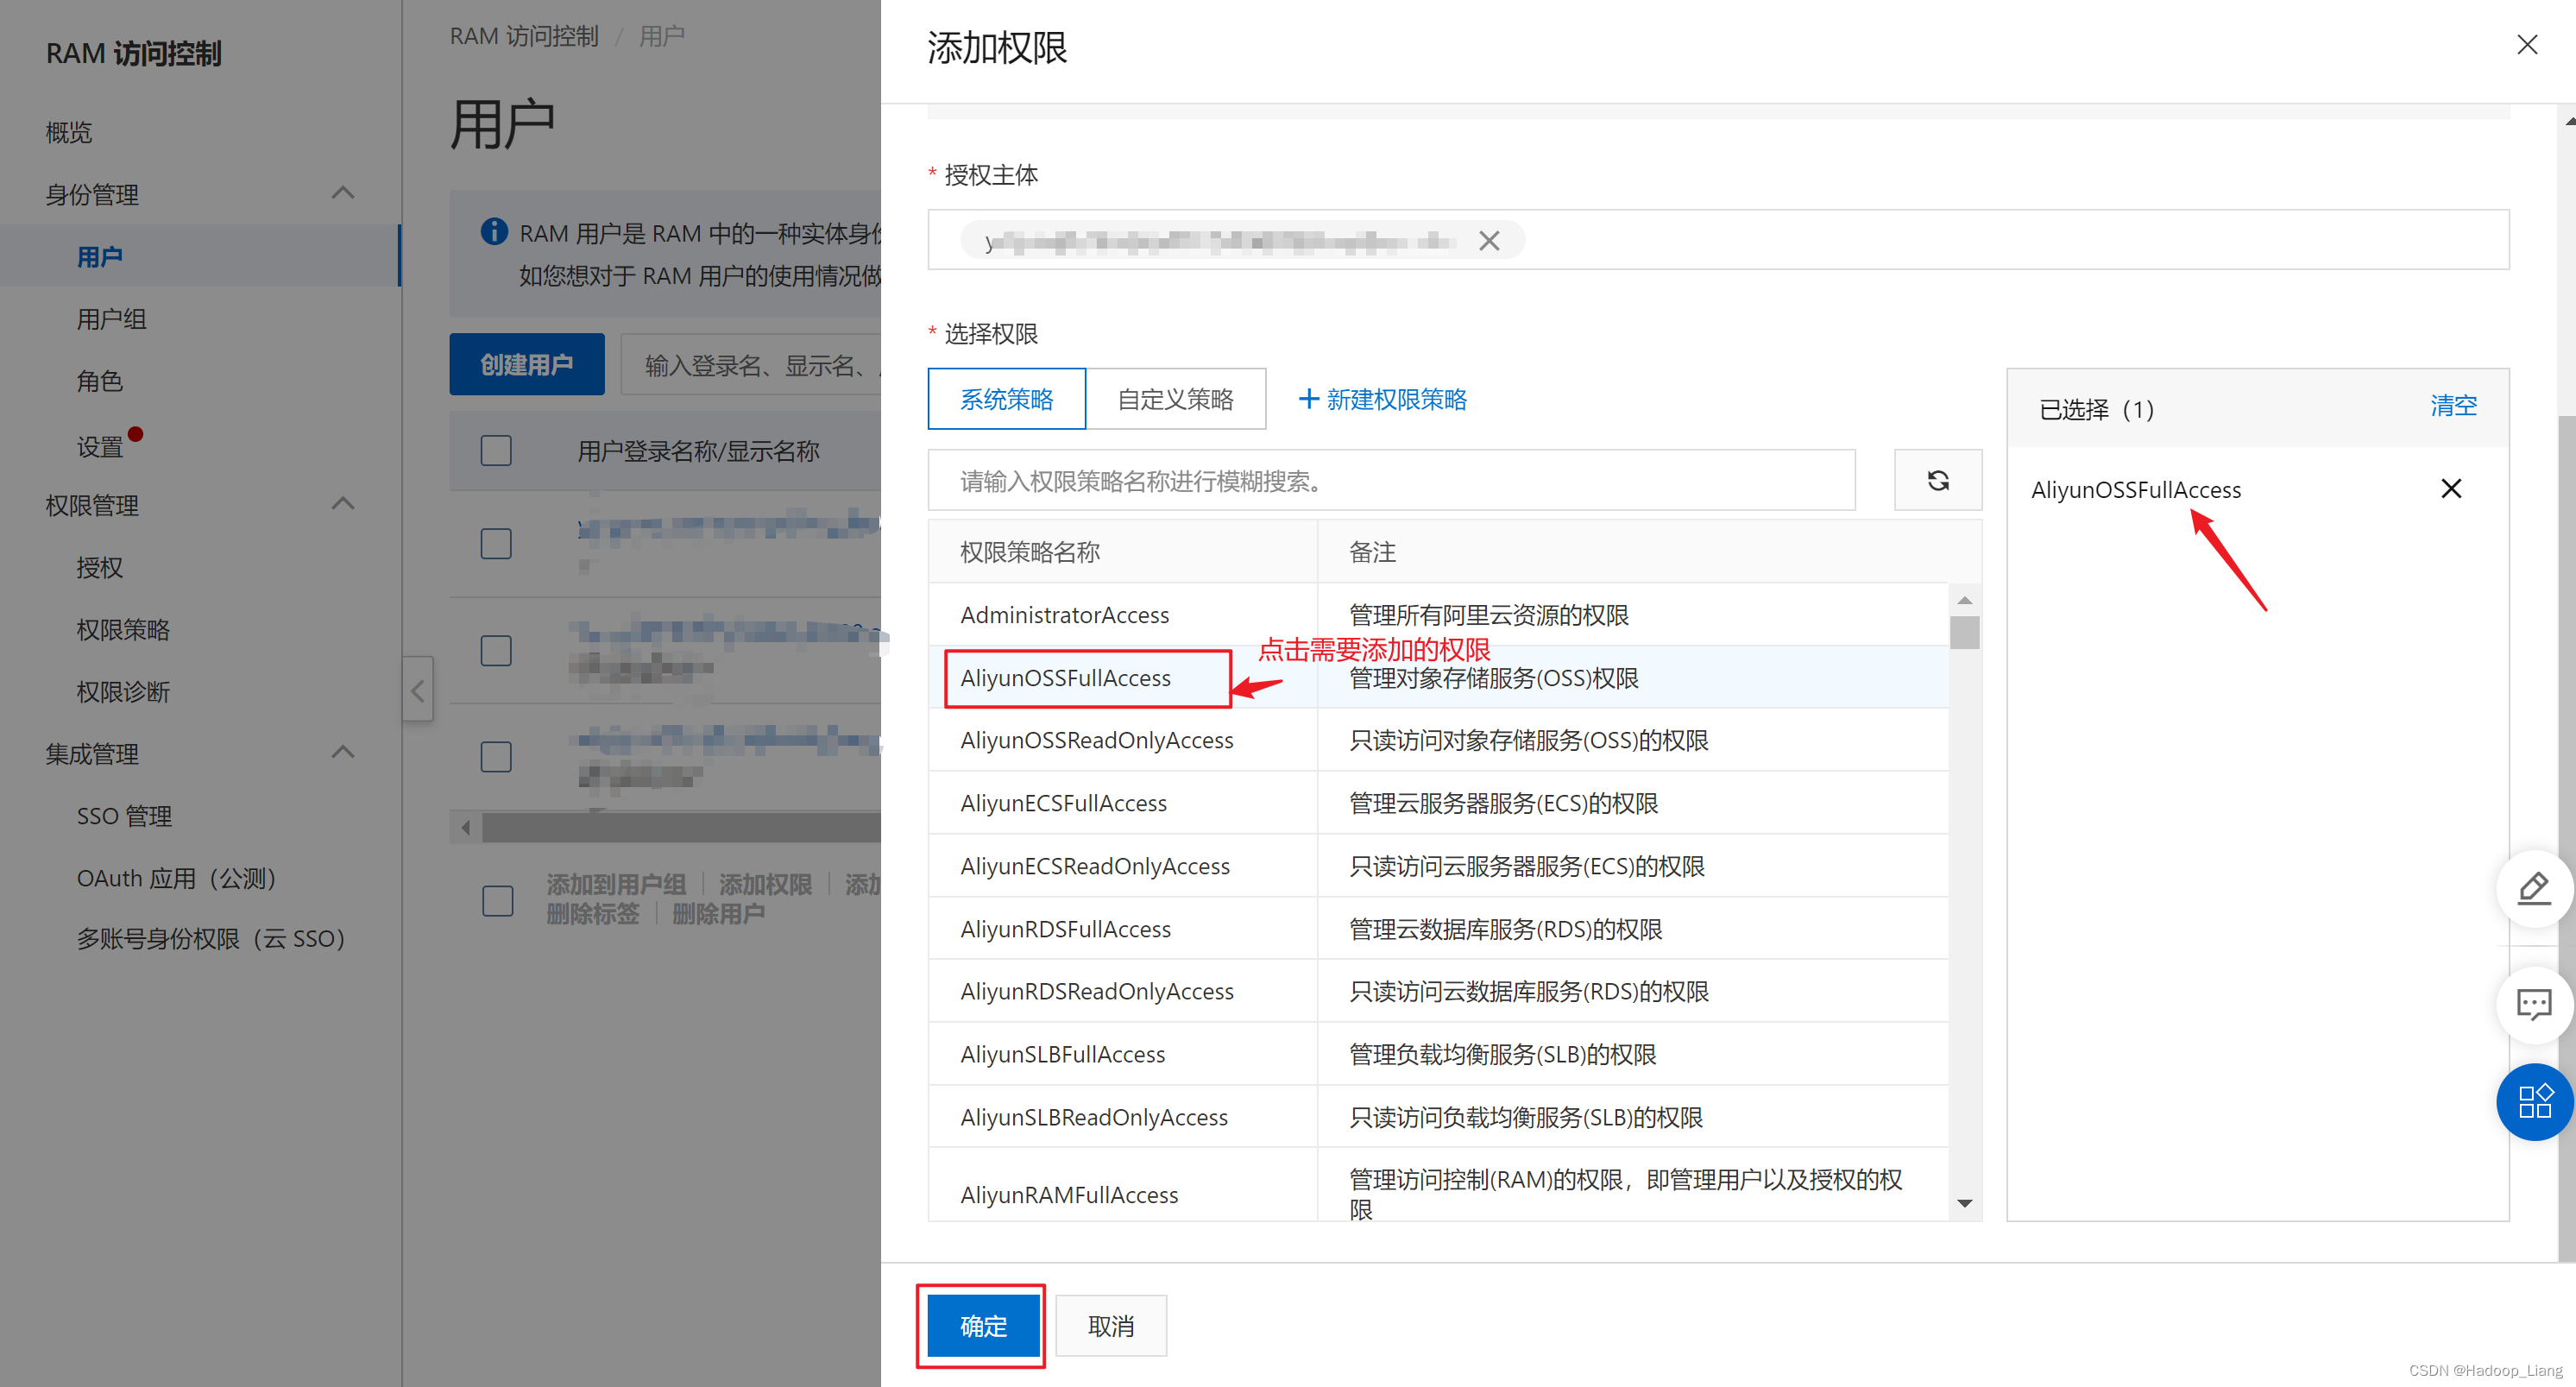Collapse the 集成管理 section
The image size is (2576, 1387).
pyautogui.click(x=343, y=752)
